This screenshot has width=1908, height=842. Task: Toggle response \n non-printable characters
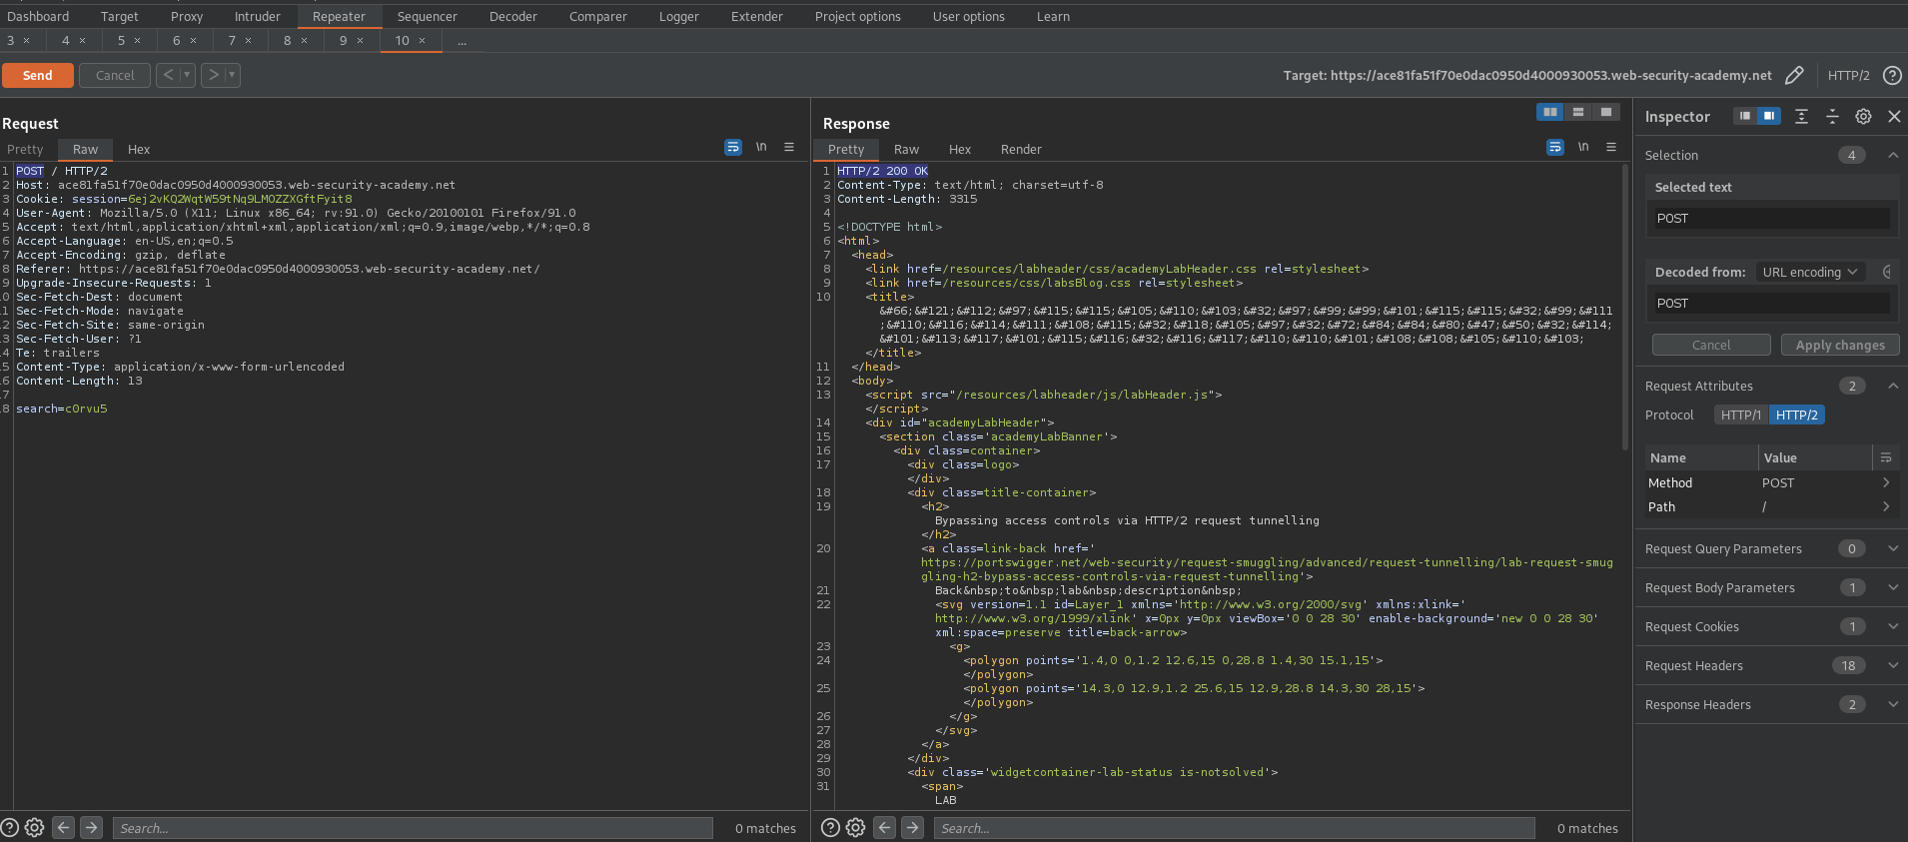(x=1583, y=148)
